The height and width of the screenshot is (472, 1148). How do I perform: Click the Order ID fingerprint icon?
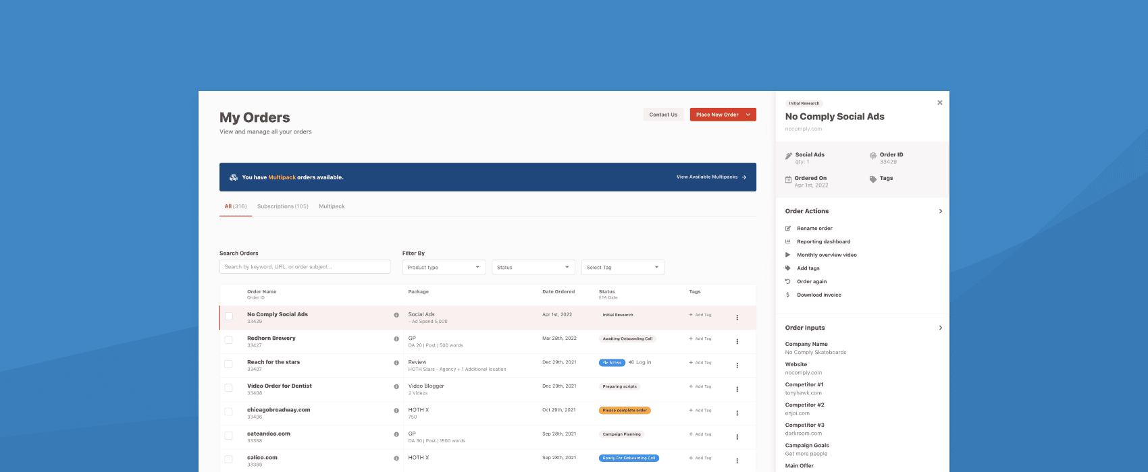coord(873,156)
